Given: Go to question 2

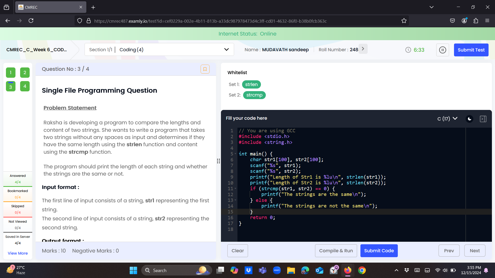Looking at the screenshot, I should point(25,73).
